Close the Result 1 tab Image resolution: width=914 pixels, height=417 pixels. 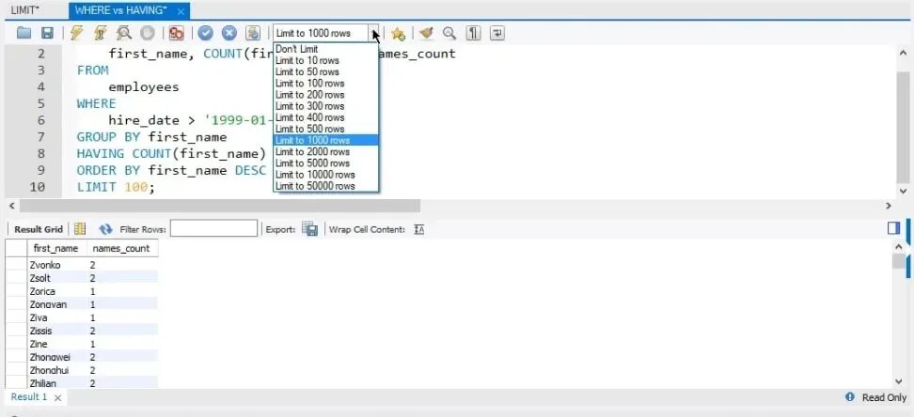pos(57,398)
